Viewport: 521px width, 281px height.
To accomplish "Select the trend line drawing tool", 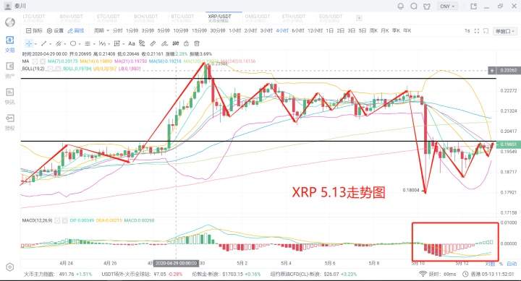I will (43, 43).
